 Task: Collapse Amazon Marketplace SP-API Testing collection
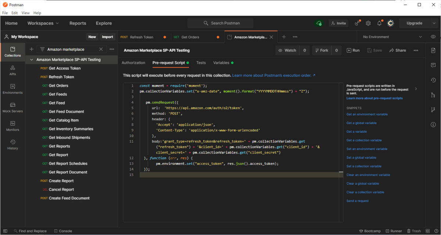(x=32, y=59)
